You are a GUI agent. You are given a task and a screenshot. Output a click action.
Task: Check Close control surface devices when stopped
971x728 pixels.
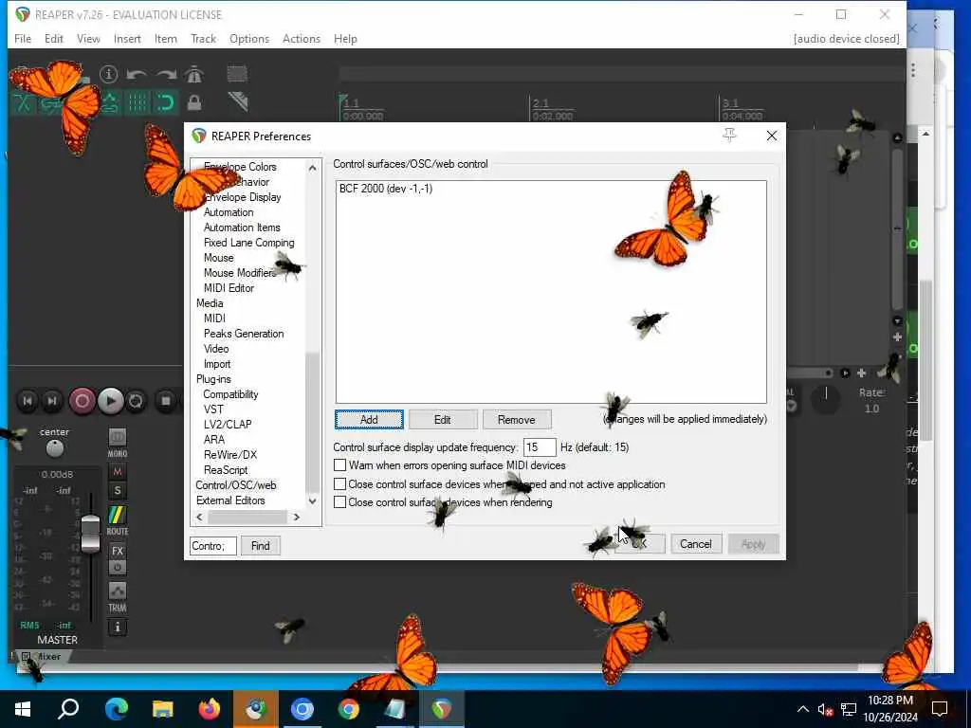click(340, 484)
